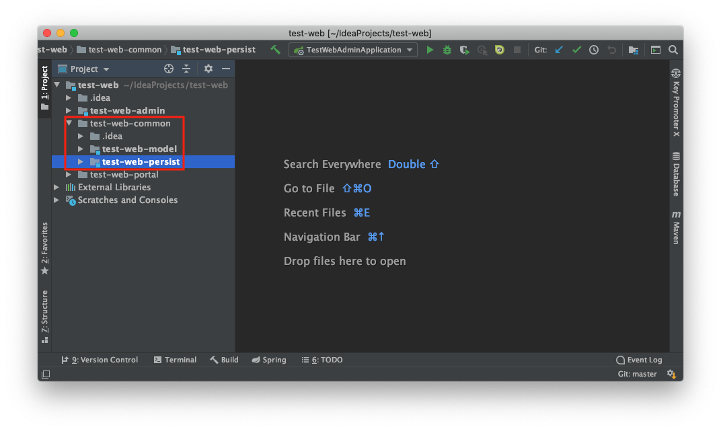Select the test-web root project row
This screenshot has height=431, width=721.
click(143, 85)
